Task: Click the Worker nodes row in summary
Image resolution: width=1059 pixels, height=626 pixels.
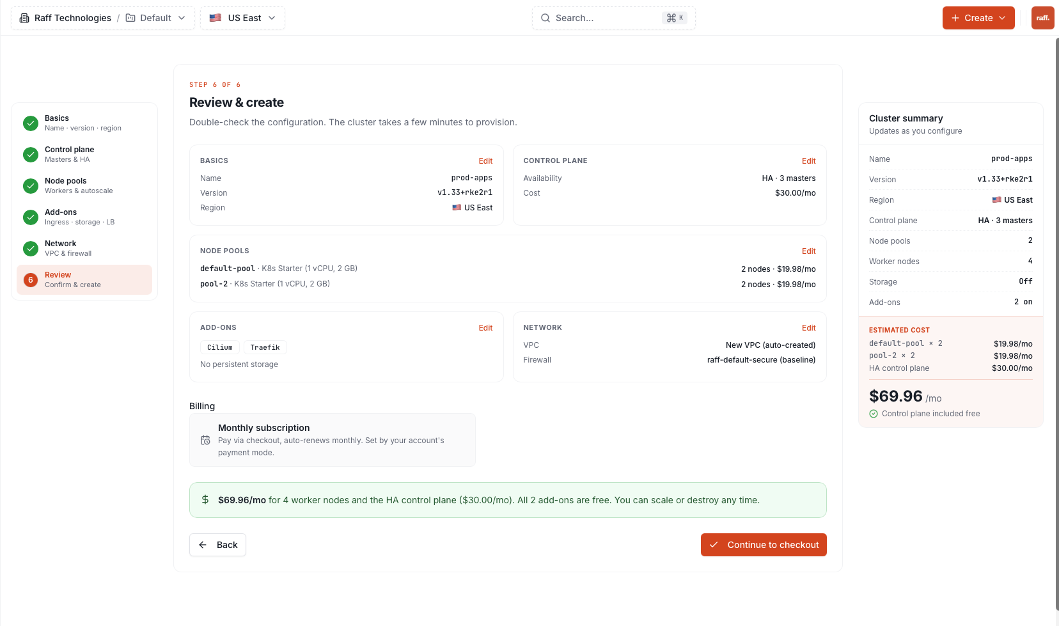Action: 951,262
